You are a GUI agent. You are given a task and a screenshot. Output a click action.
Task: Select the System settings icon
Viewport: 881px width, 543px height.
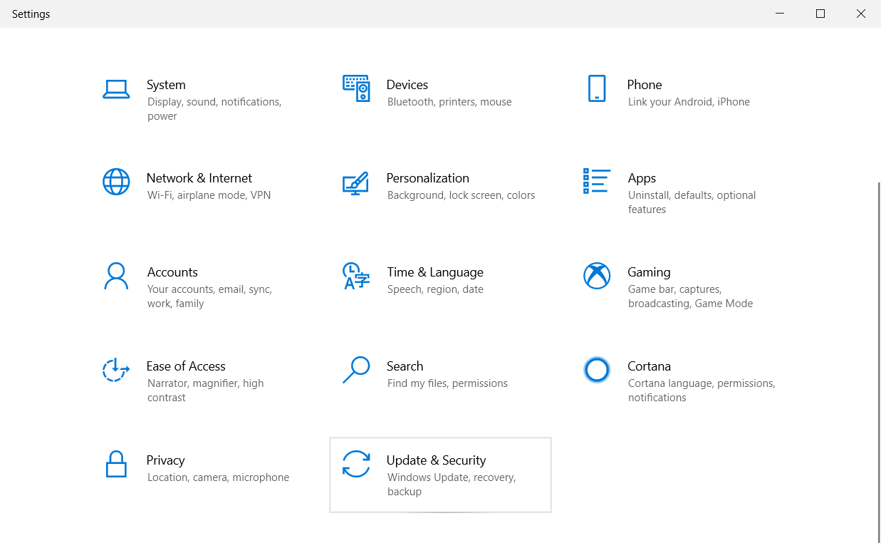pyautogui.click(x=116, y=89)
